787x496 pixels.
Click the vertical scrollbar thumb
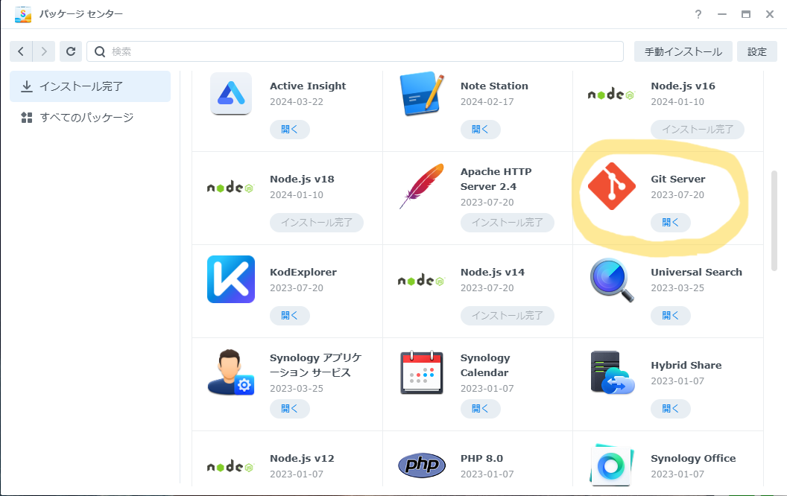click(x=774, y=220)
